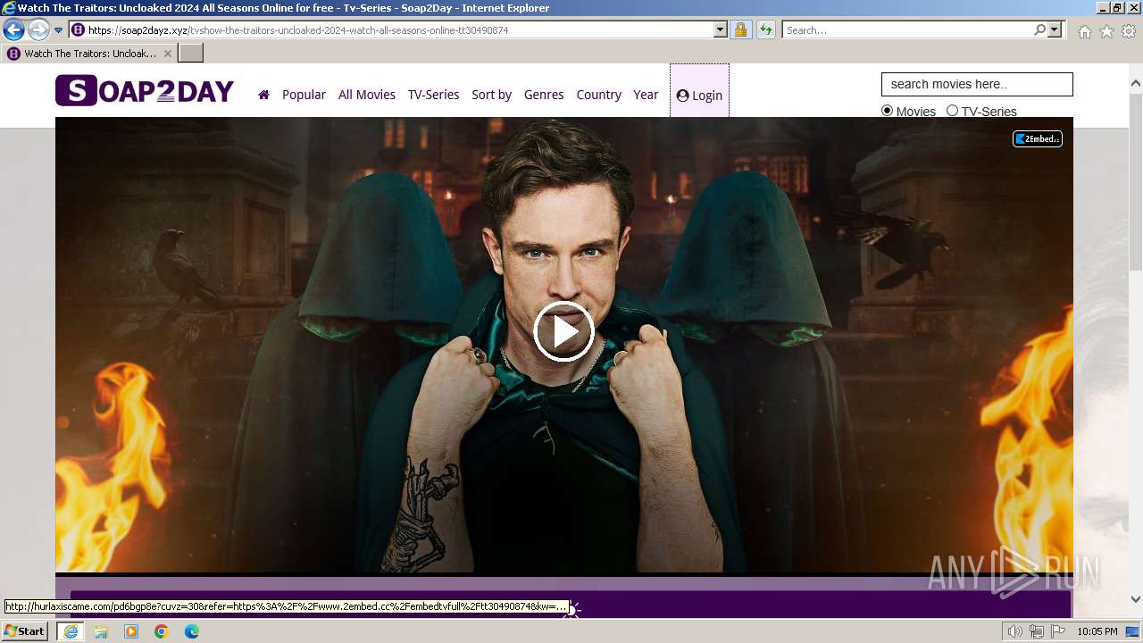Click the browser Back arrow button
Screen dimensions: 1143x643
pos(13,30)
